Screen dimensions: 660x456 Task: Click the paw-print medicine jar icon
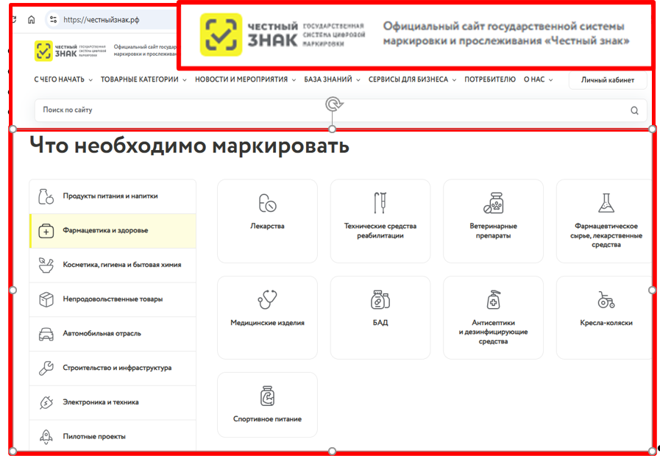(x=493, y=203)
